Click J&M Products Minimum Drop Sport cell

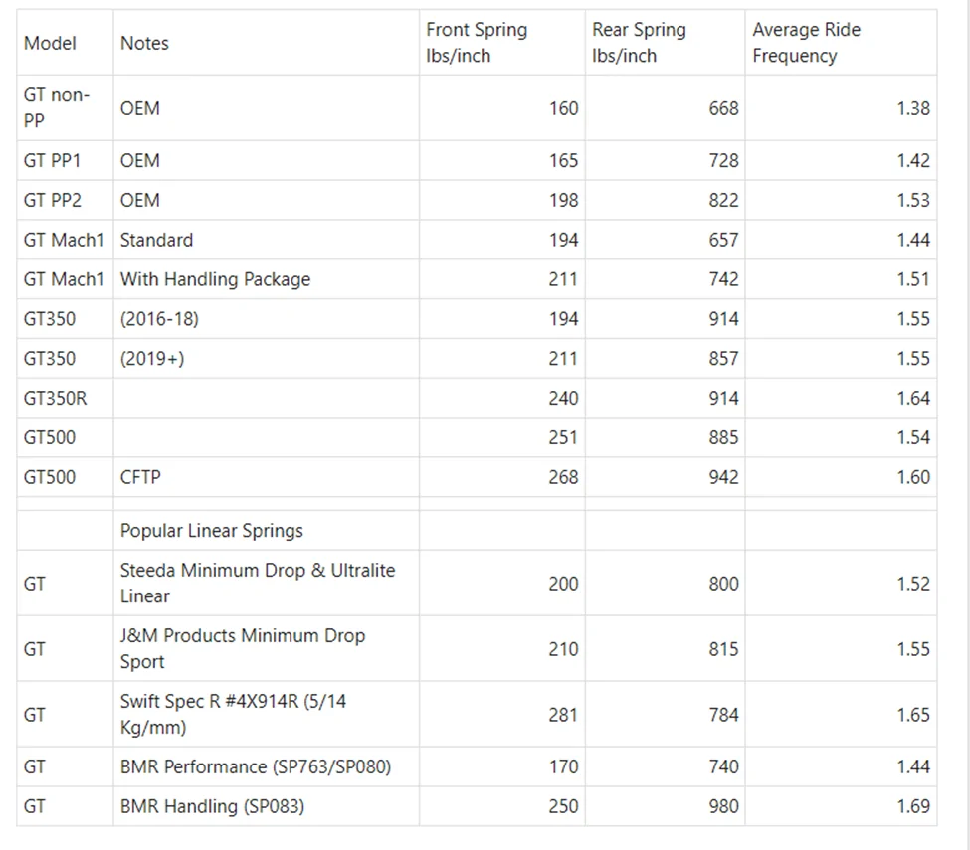coord(266,648)
